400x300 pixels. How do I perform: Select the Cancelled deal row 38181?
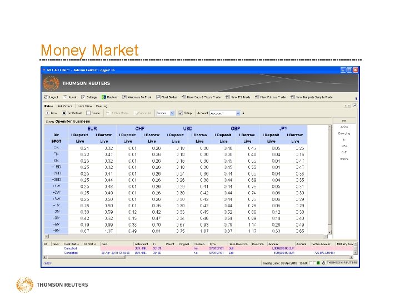tap(199, 248)
